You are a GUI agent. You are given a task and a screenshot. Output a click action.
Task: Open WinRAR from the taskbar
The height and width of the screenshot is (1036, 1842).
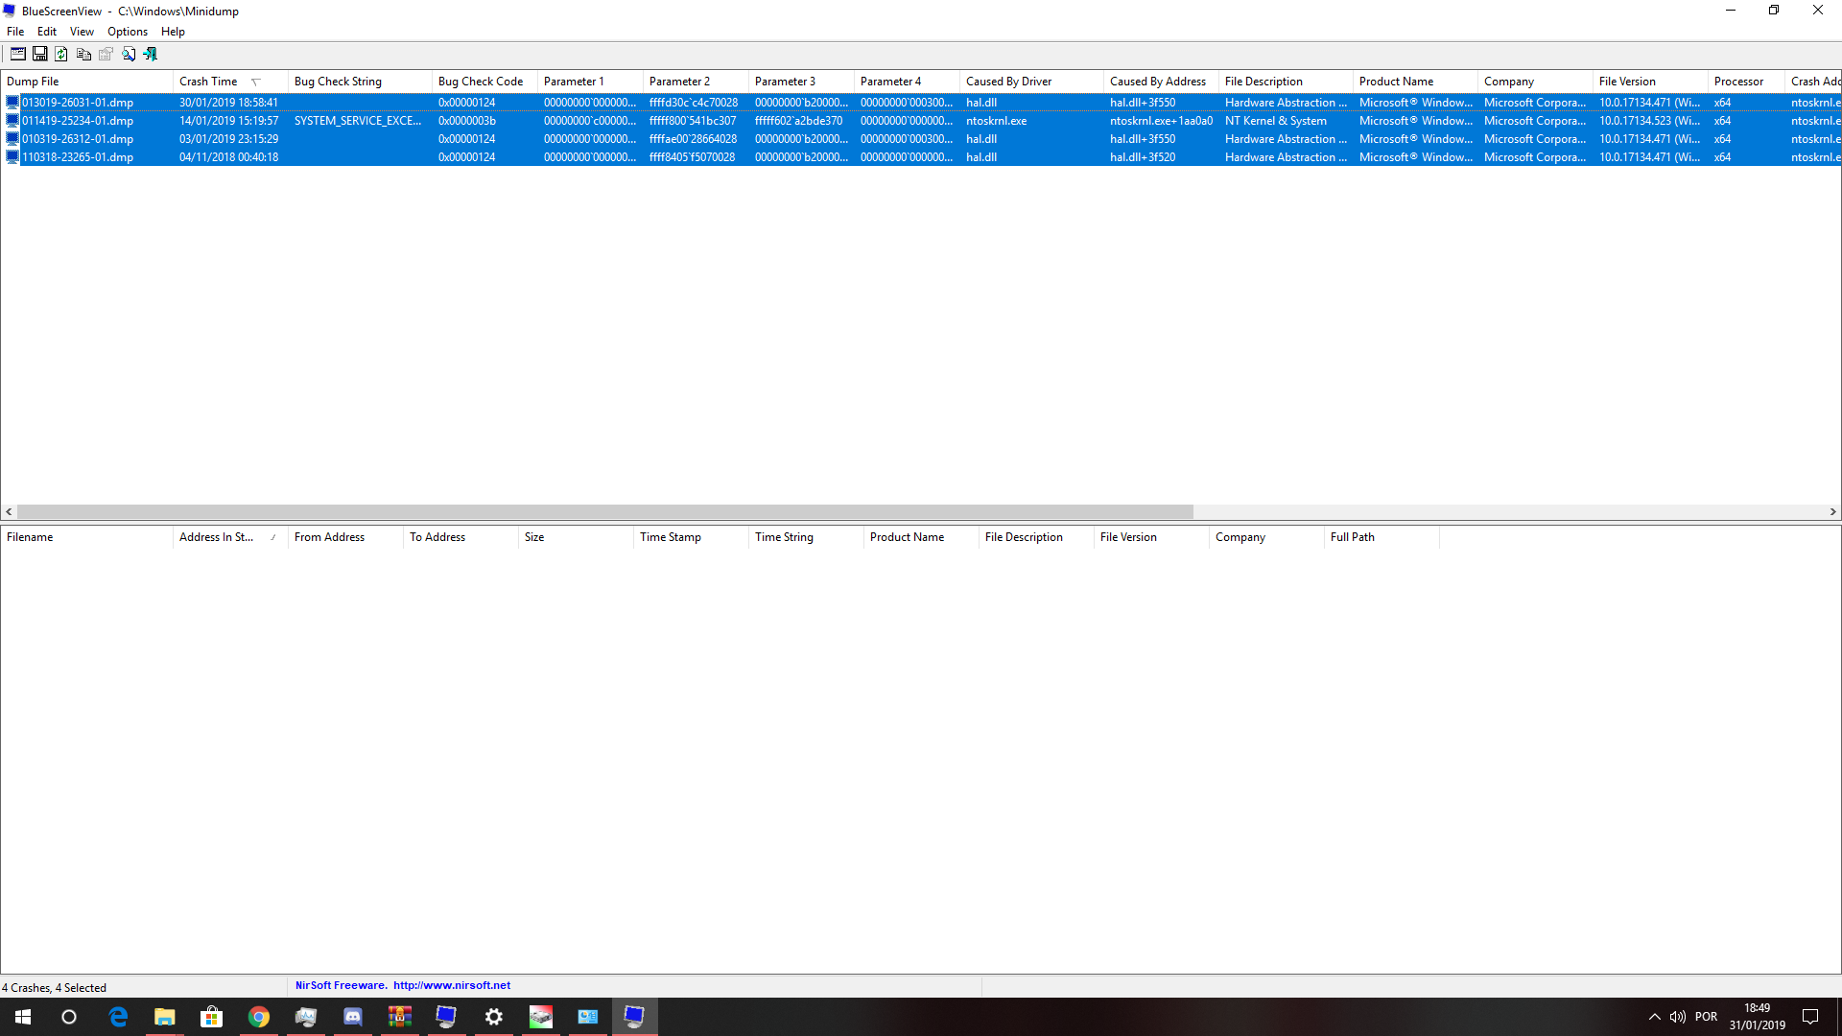pos(400,1017)
